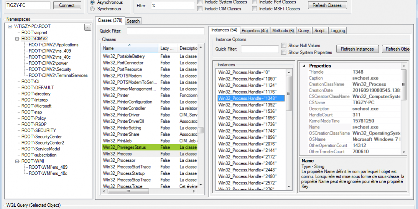Screen dimensions: 418x209
Task: Click the classes list horizontal scrollbar
Action: click(150, 191)
